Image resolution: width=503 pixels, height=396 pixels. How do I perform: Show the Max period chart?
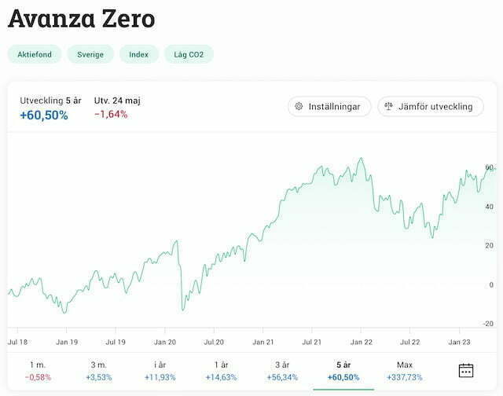[405, 370]
